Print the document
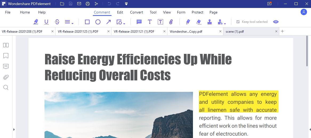The width and height of the screenshot is (311, 138). click(88, 4)
